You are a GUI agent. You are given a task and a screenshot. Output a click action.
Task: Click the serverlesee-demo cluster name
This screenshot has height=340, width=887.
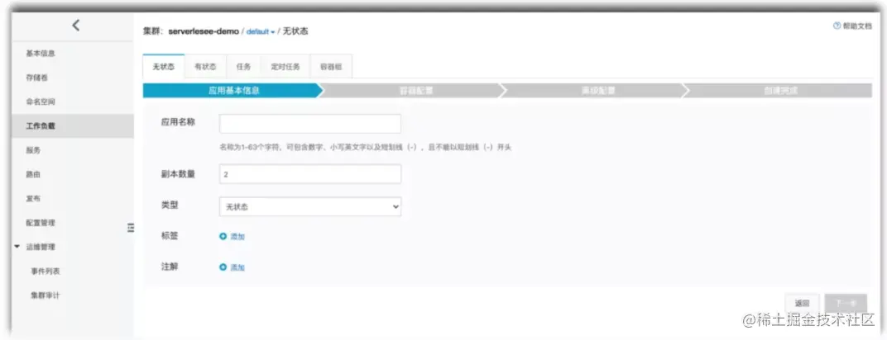pyautogui.click(x=204, y=31)
